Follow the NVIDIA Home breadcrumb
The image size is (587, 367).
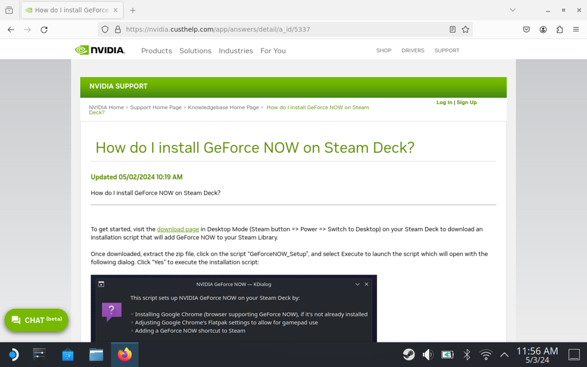pyautogui.click(x=106, y=107)
